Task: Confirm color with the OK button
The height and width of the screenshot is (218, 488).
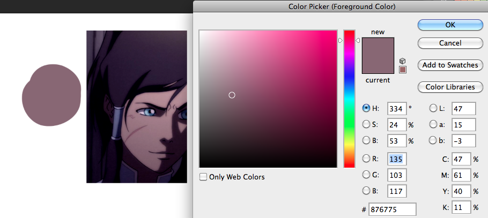Action: tap(450, 25)
